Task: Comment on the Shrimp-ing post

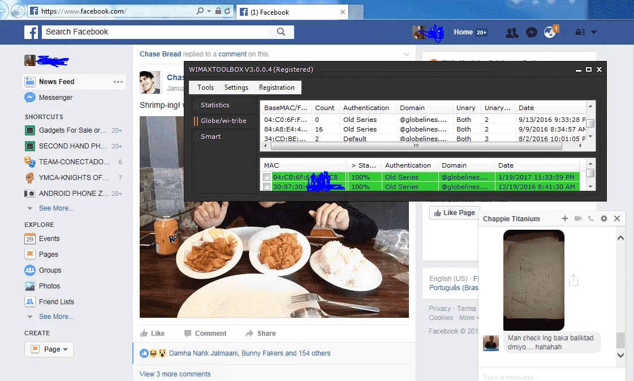Action: 205,334
